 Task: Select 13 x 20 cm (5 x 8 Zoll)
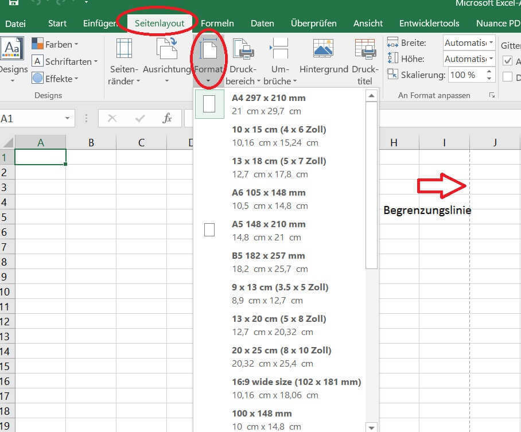pyautogui.click(x=280, y=325)
